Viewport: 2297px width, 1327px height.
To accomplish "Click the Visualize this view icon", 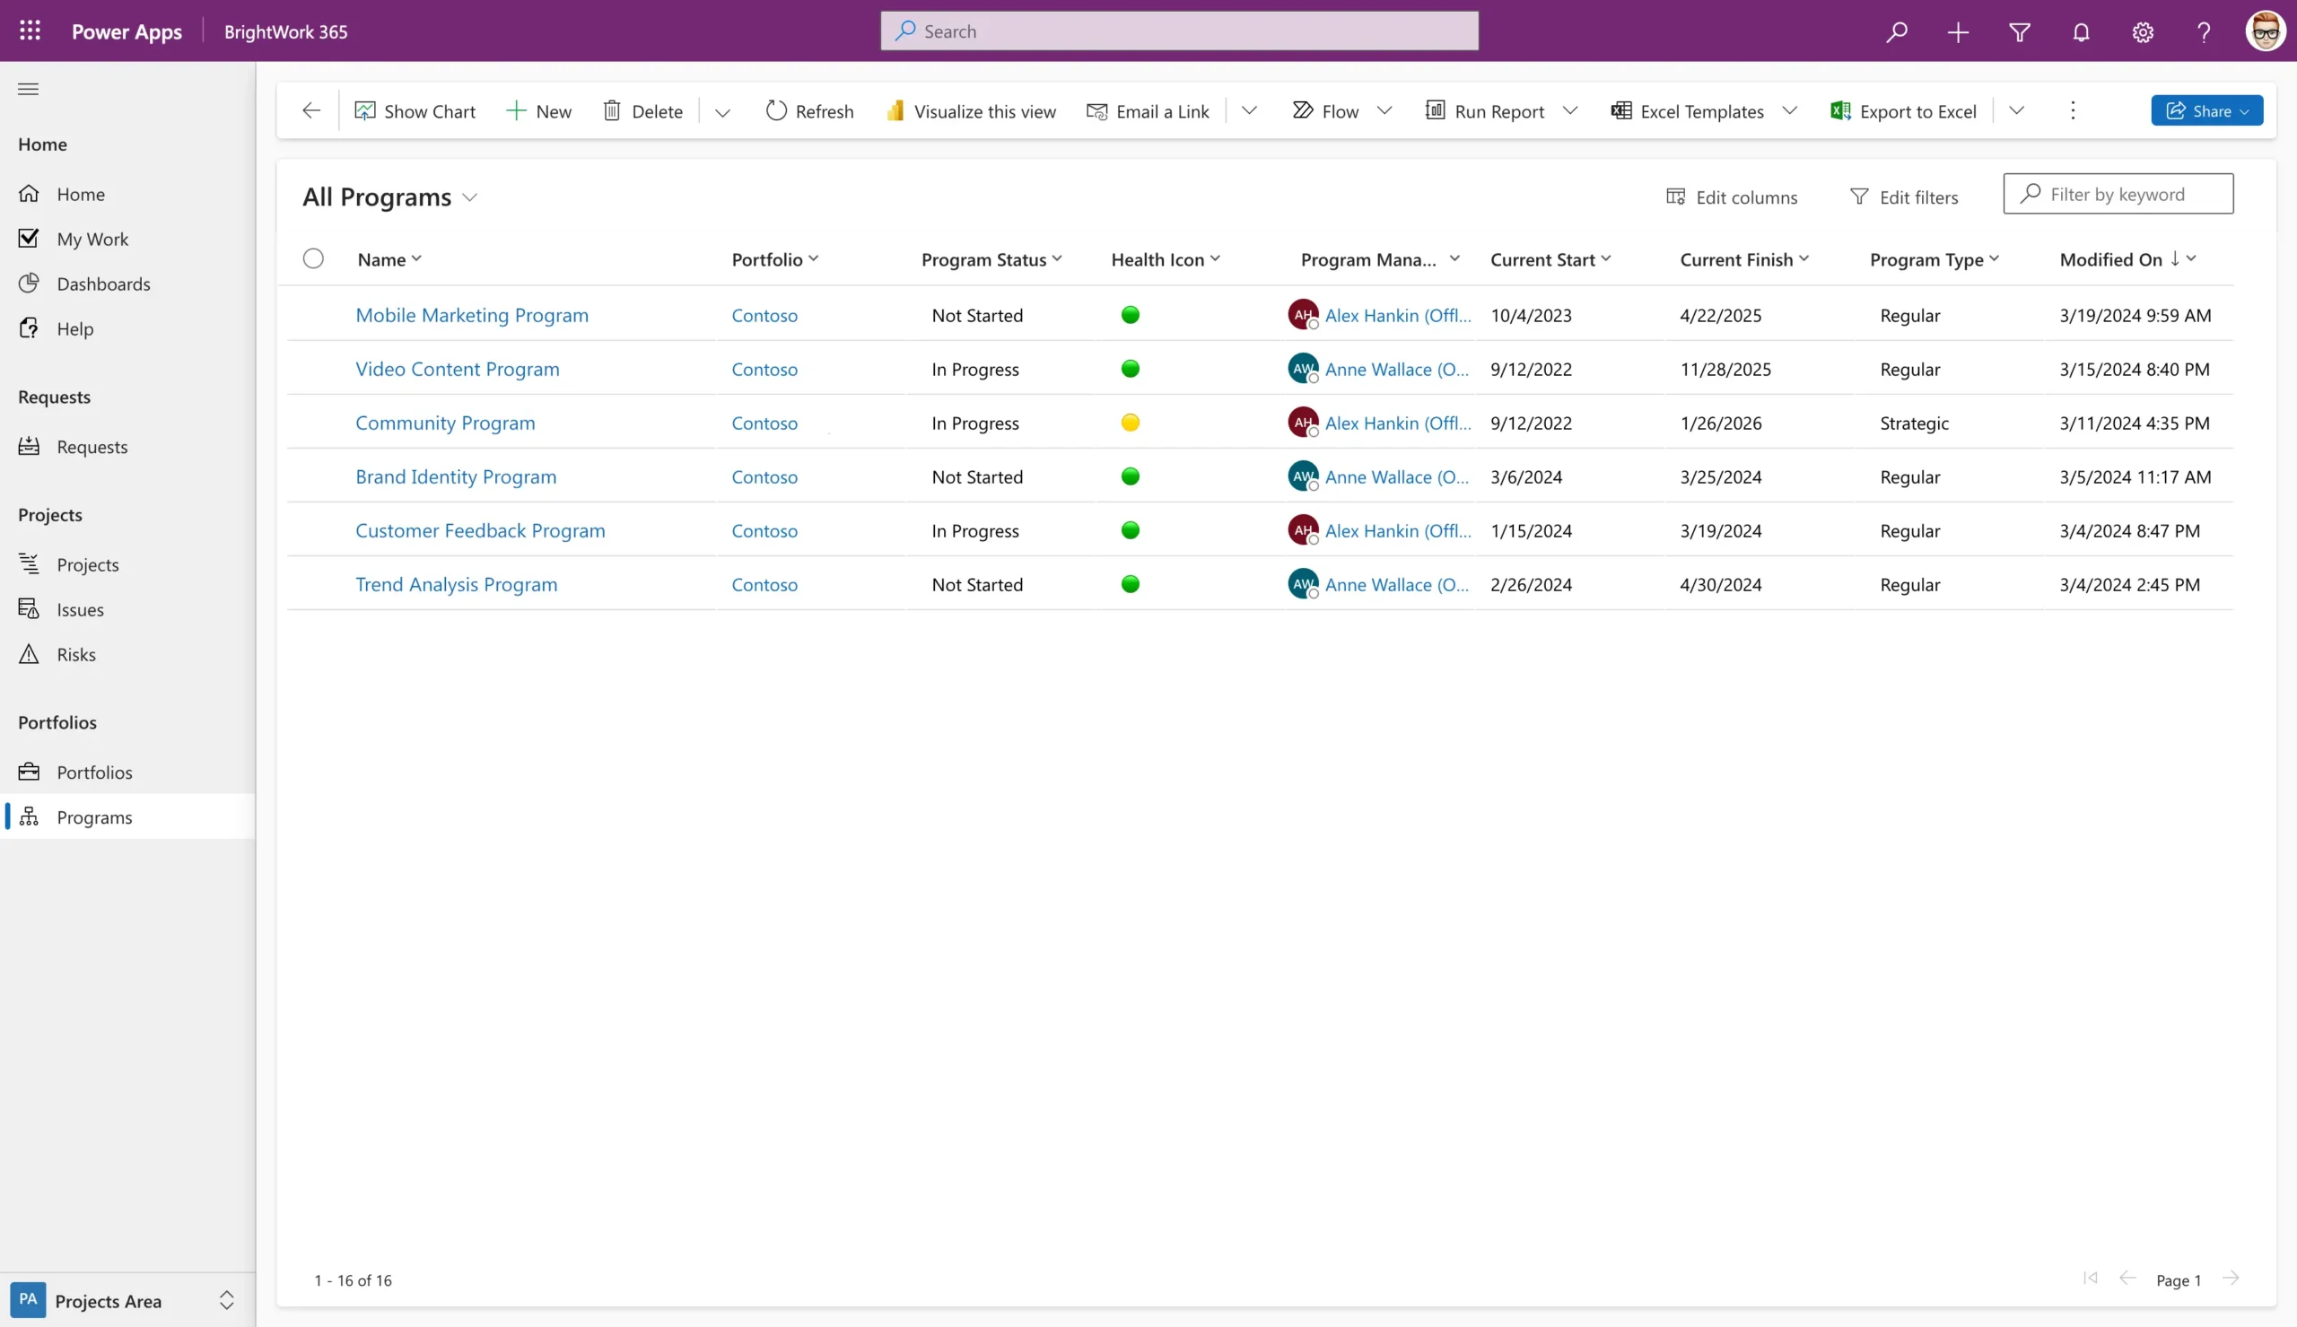I will coord(895,110).
